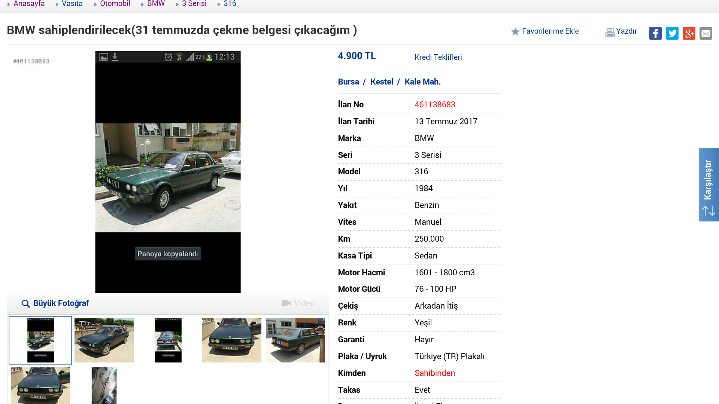Viewport: 719px width, 404px height.
Task: Click the 4.900 TL price
Action: (x=357, y=56)
